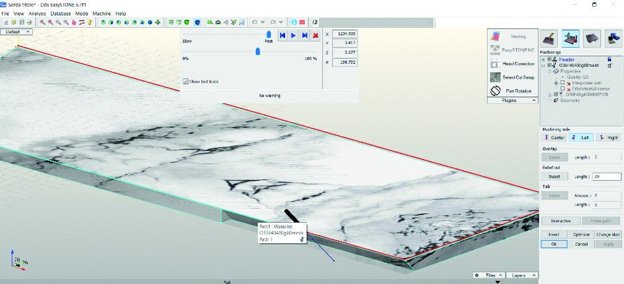Toggle the Show tool track checkbox
Viewport: 624px width, 284px height.
[185, 82]
